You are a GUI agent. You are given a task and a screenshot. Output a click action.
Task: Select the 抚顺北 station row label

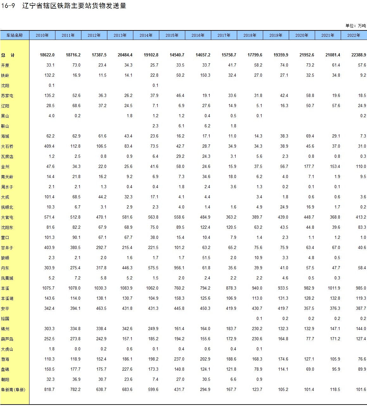click(7, 207)
